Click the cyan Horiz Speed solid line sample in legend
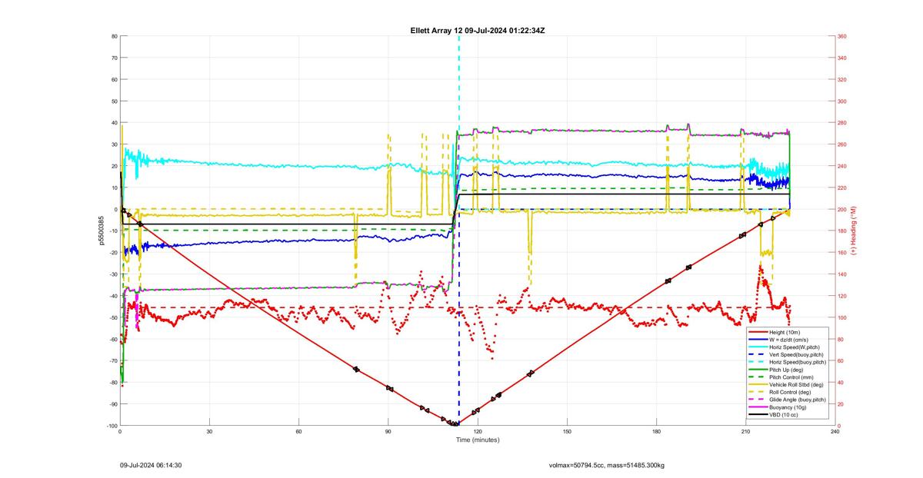 coord(758,347)
